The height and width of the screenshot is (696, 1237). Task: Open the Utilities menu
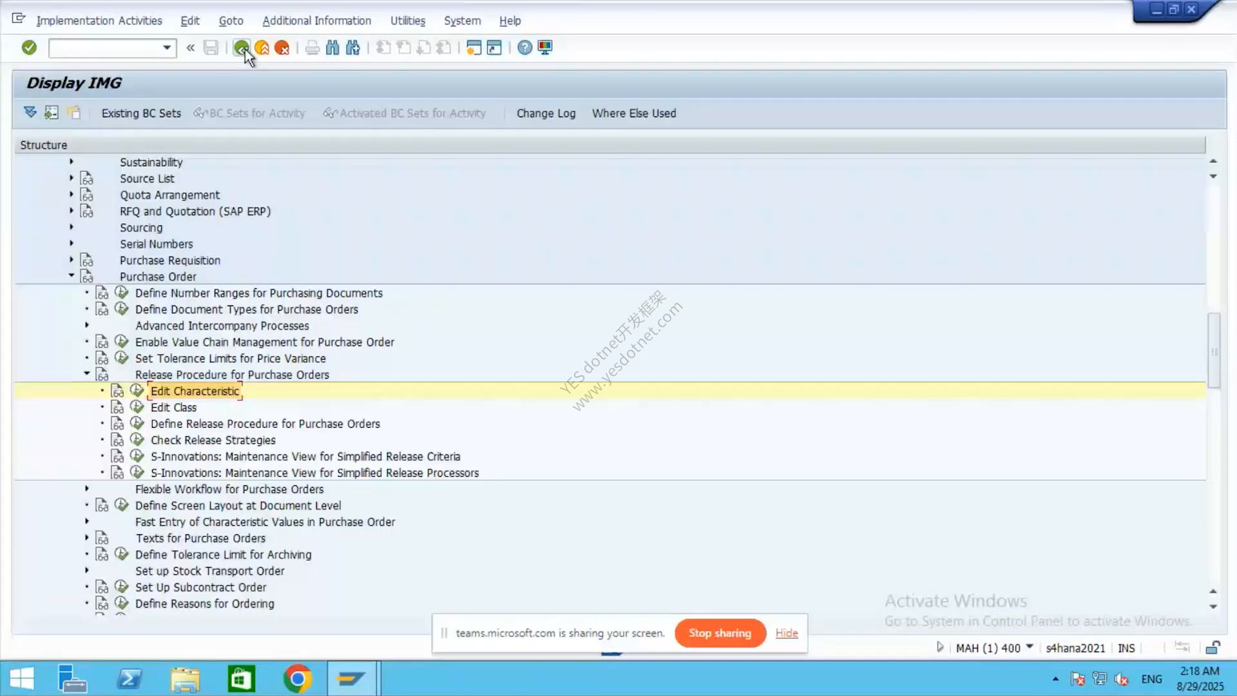tap(408, 21)
